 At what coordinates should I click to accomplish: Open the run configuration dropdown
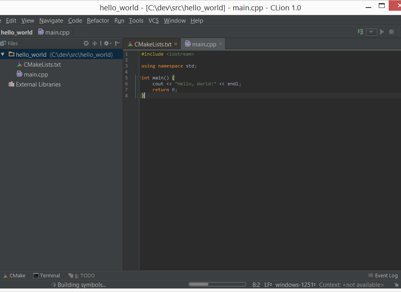371,32
